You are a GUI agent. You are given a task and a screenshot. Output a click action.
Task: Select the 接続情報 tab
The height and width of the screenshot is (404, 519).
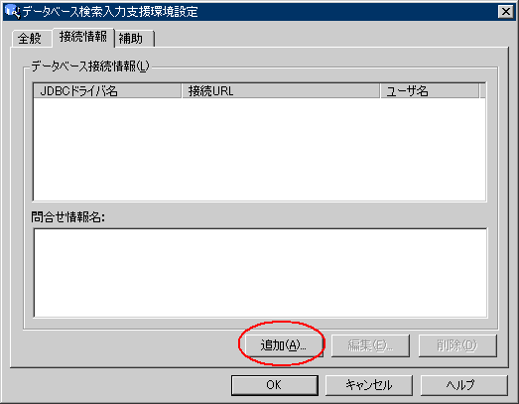[83, 37]
